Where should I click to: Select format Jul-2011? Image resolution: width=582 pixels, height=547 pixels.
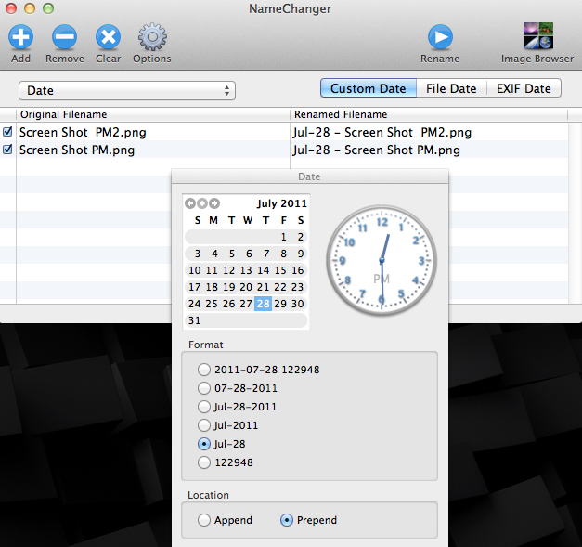(204, 425)
